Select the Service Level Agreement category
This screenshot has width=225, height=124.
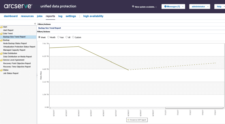14,60
